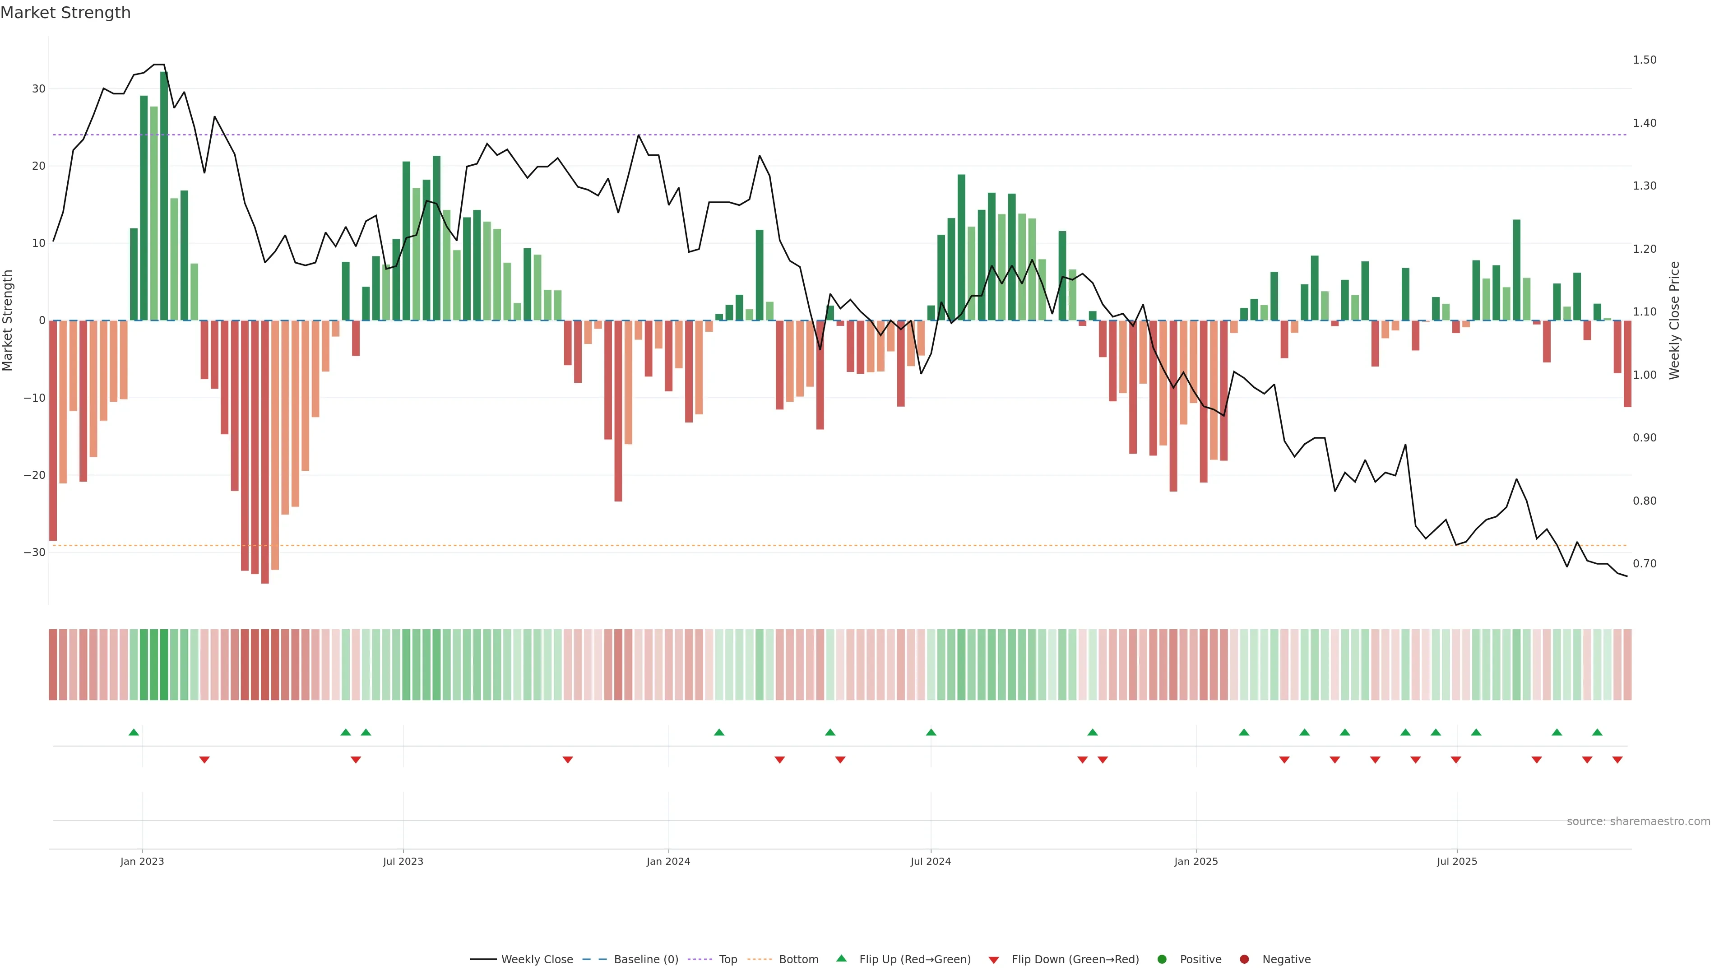1733x975 pixels.
Task: Click the last red flip-down triangle marker
Action: coord(1617,760)
